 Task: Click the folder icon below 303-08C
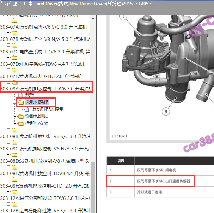14,155
